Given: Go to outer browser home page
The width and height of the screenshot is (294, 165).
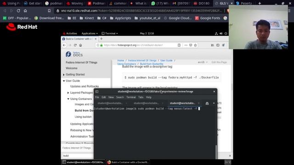Looking at the screenshot, I should 25,11.
